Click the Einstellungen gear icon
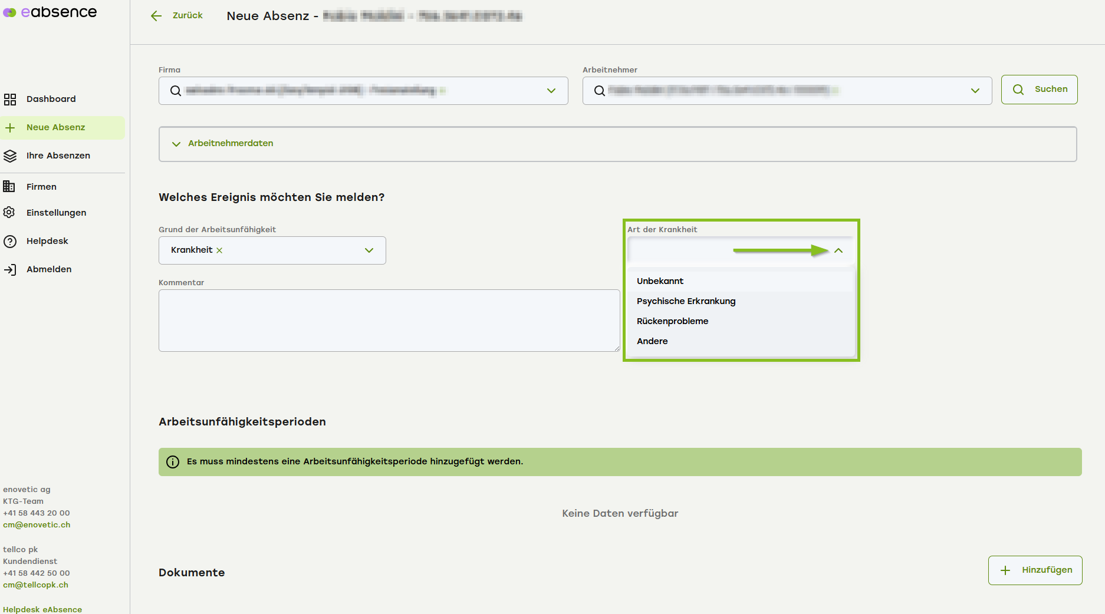This screenshot has height=614, width=1105. coord(9,213)
